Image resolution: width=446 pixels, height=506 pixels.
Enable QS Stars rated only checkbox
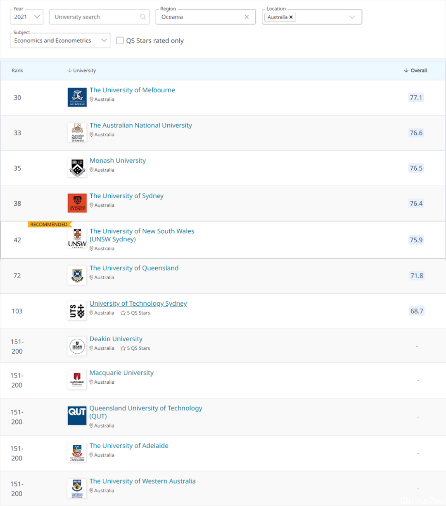(120, 40)
